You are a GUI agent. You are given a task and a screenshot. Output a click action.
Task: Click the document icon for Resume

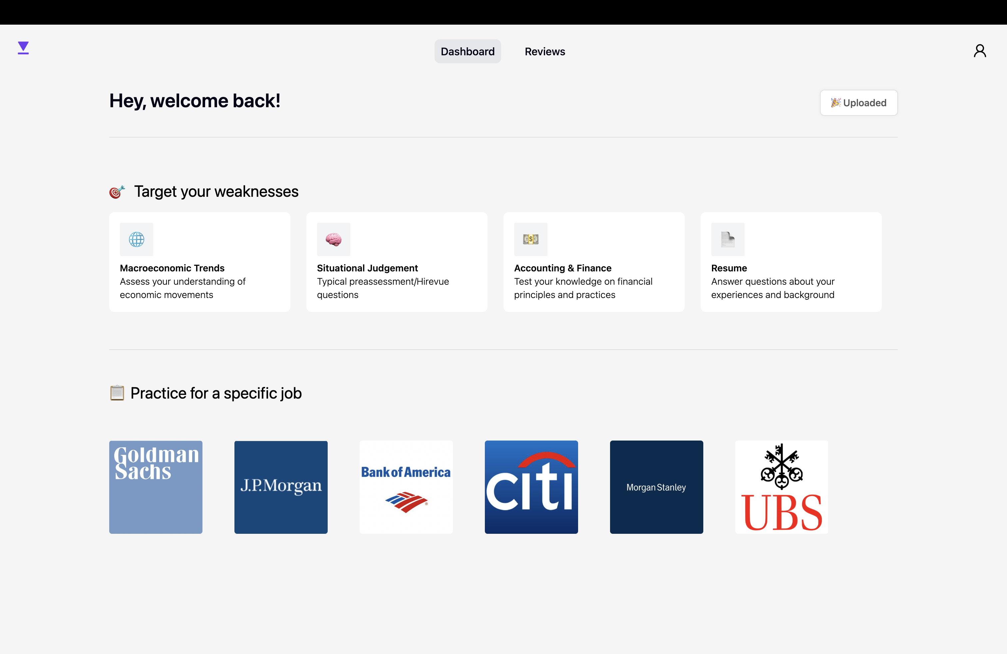(728, 239)
